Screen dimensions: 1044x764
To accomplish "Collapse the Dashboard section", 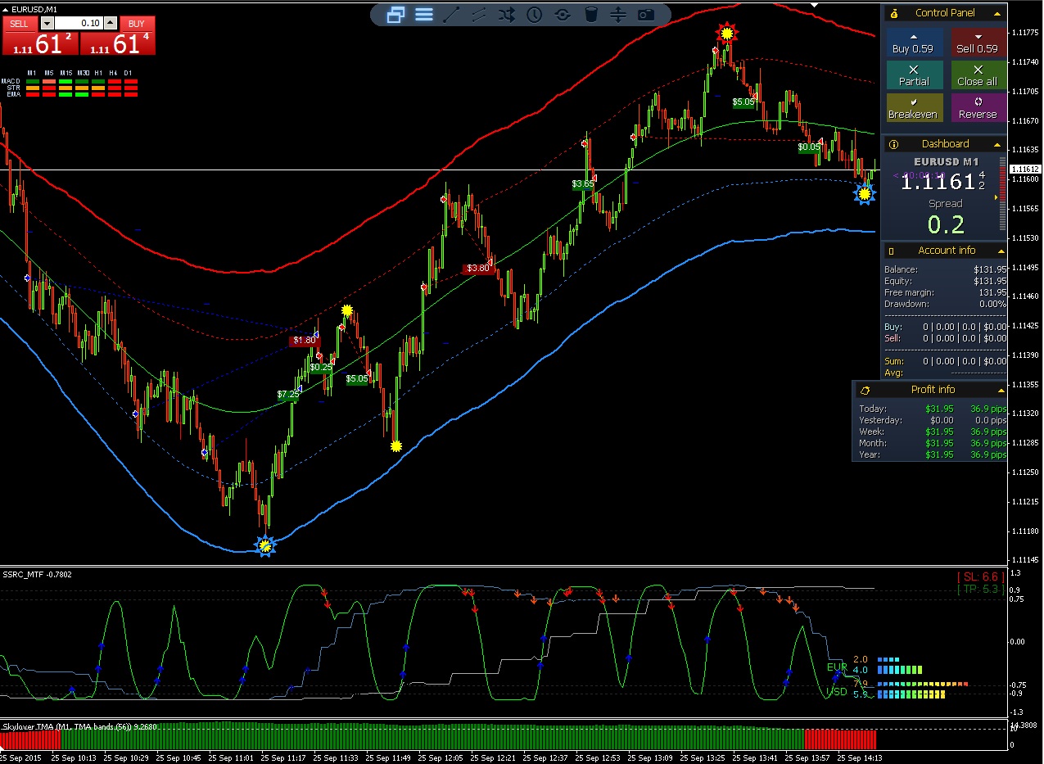I will [x=997, y=144].
